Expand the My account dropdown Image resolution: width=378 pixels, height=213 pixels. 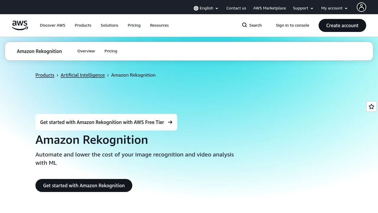pyautogui.click(x=335, y=8)
